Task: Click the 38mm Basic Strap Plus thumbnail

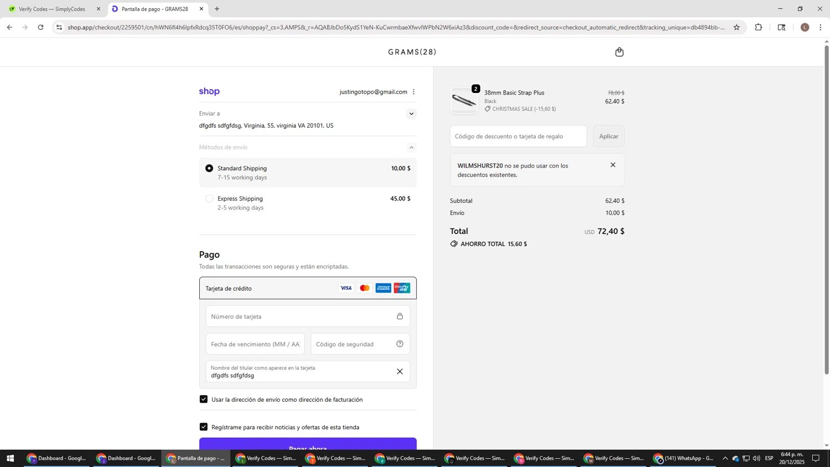Action: (464, 101)
